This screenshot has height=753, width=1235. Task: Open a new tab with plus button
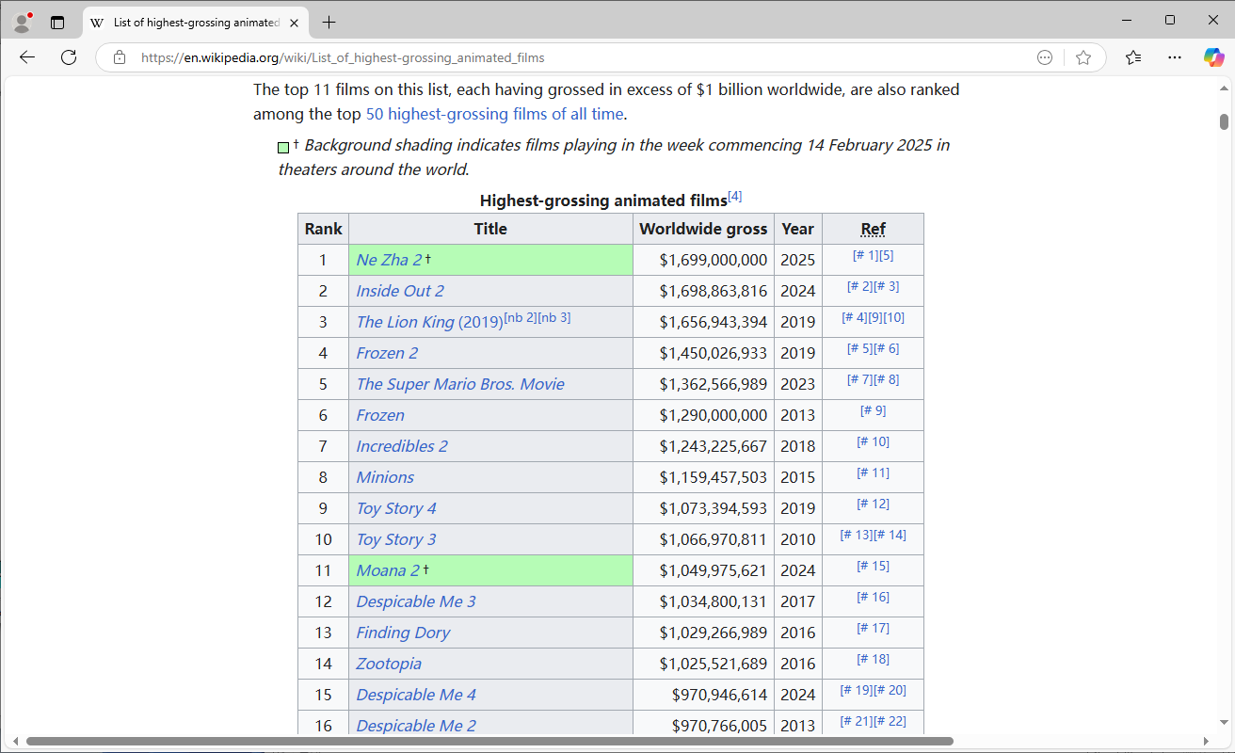pyautogui.click(x=329, y=23)
